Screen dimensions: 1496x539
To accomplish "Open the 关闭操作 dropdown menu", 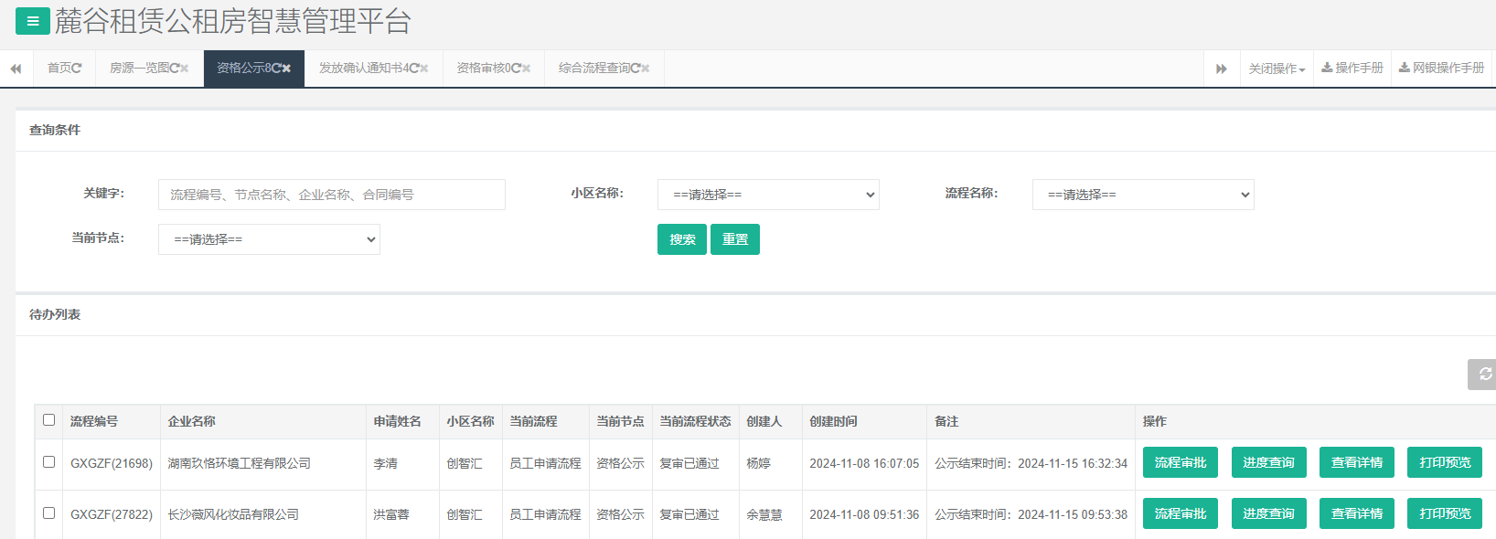I will [1277, 69].
